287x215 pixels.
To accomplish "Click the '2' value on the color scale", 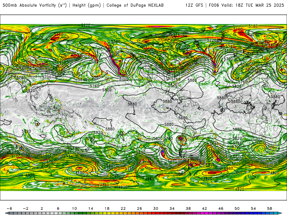I will pos(42,209).
